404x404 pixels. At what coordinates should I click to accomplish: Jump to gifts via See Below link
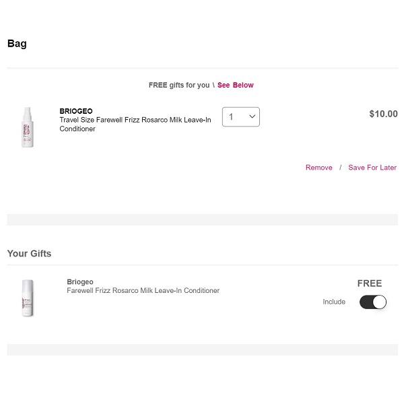[x=235, y=86]
